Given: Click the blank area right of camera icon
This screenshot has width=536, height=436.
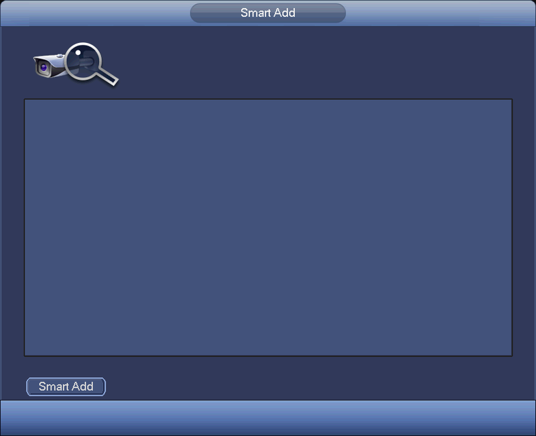Looking at the screenshot, I should click(314, 63).
